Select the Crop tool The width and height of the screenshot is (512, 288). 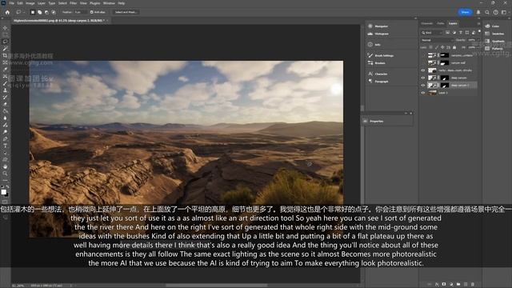coord(5,55)
